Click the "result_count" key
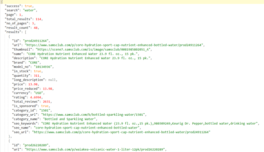Screen dimensions: 264x152 click(17, 28)
